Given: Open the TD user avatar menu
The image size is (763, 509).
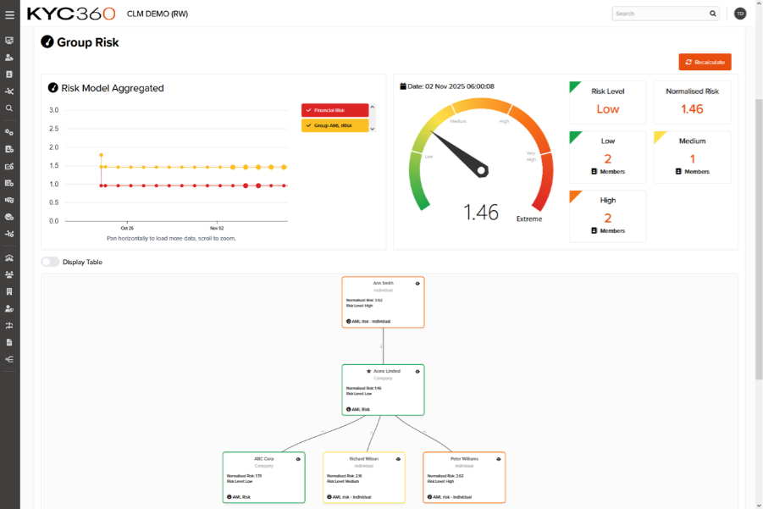Looking at the screenshot, I should click(740, 14).
